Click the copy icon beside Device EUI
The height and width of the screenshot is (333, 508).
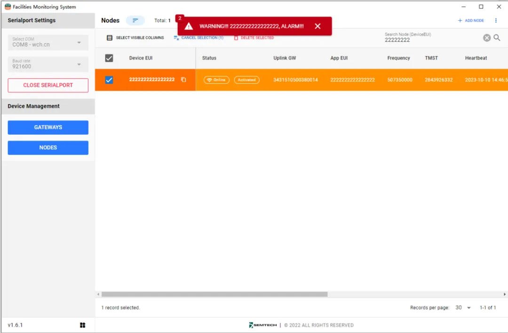coord(183,80)
